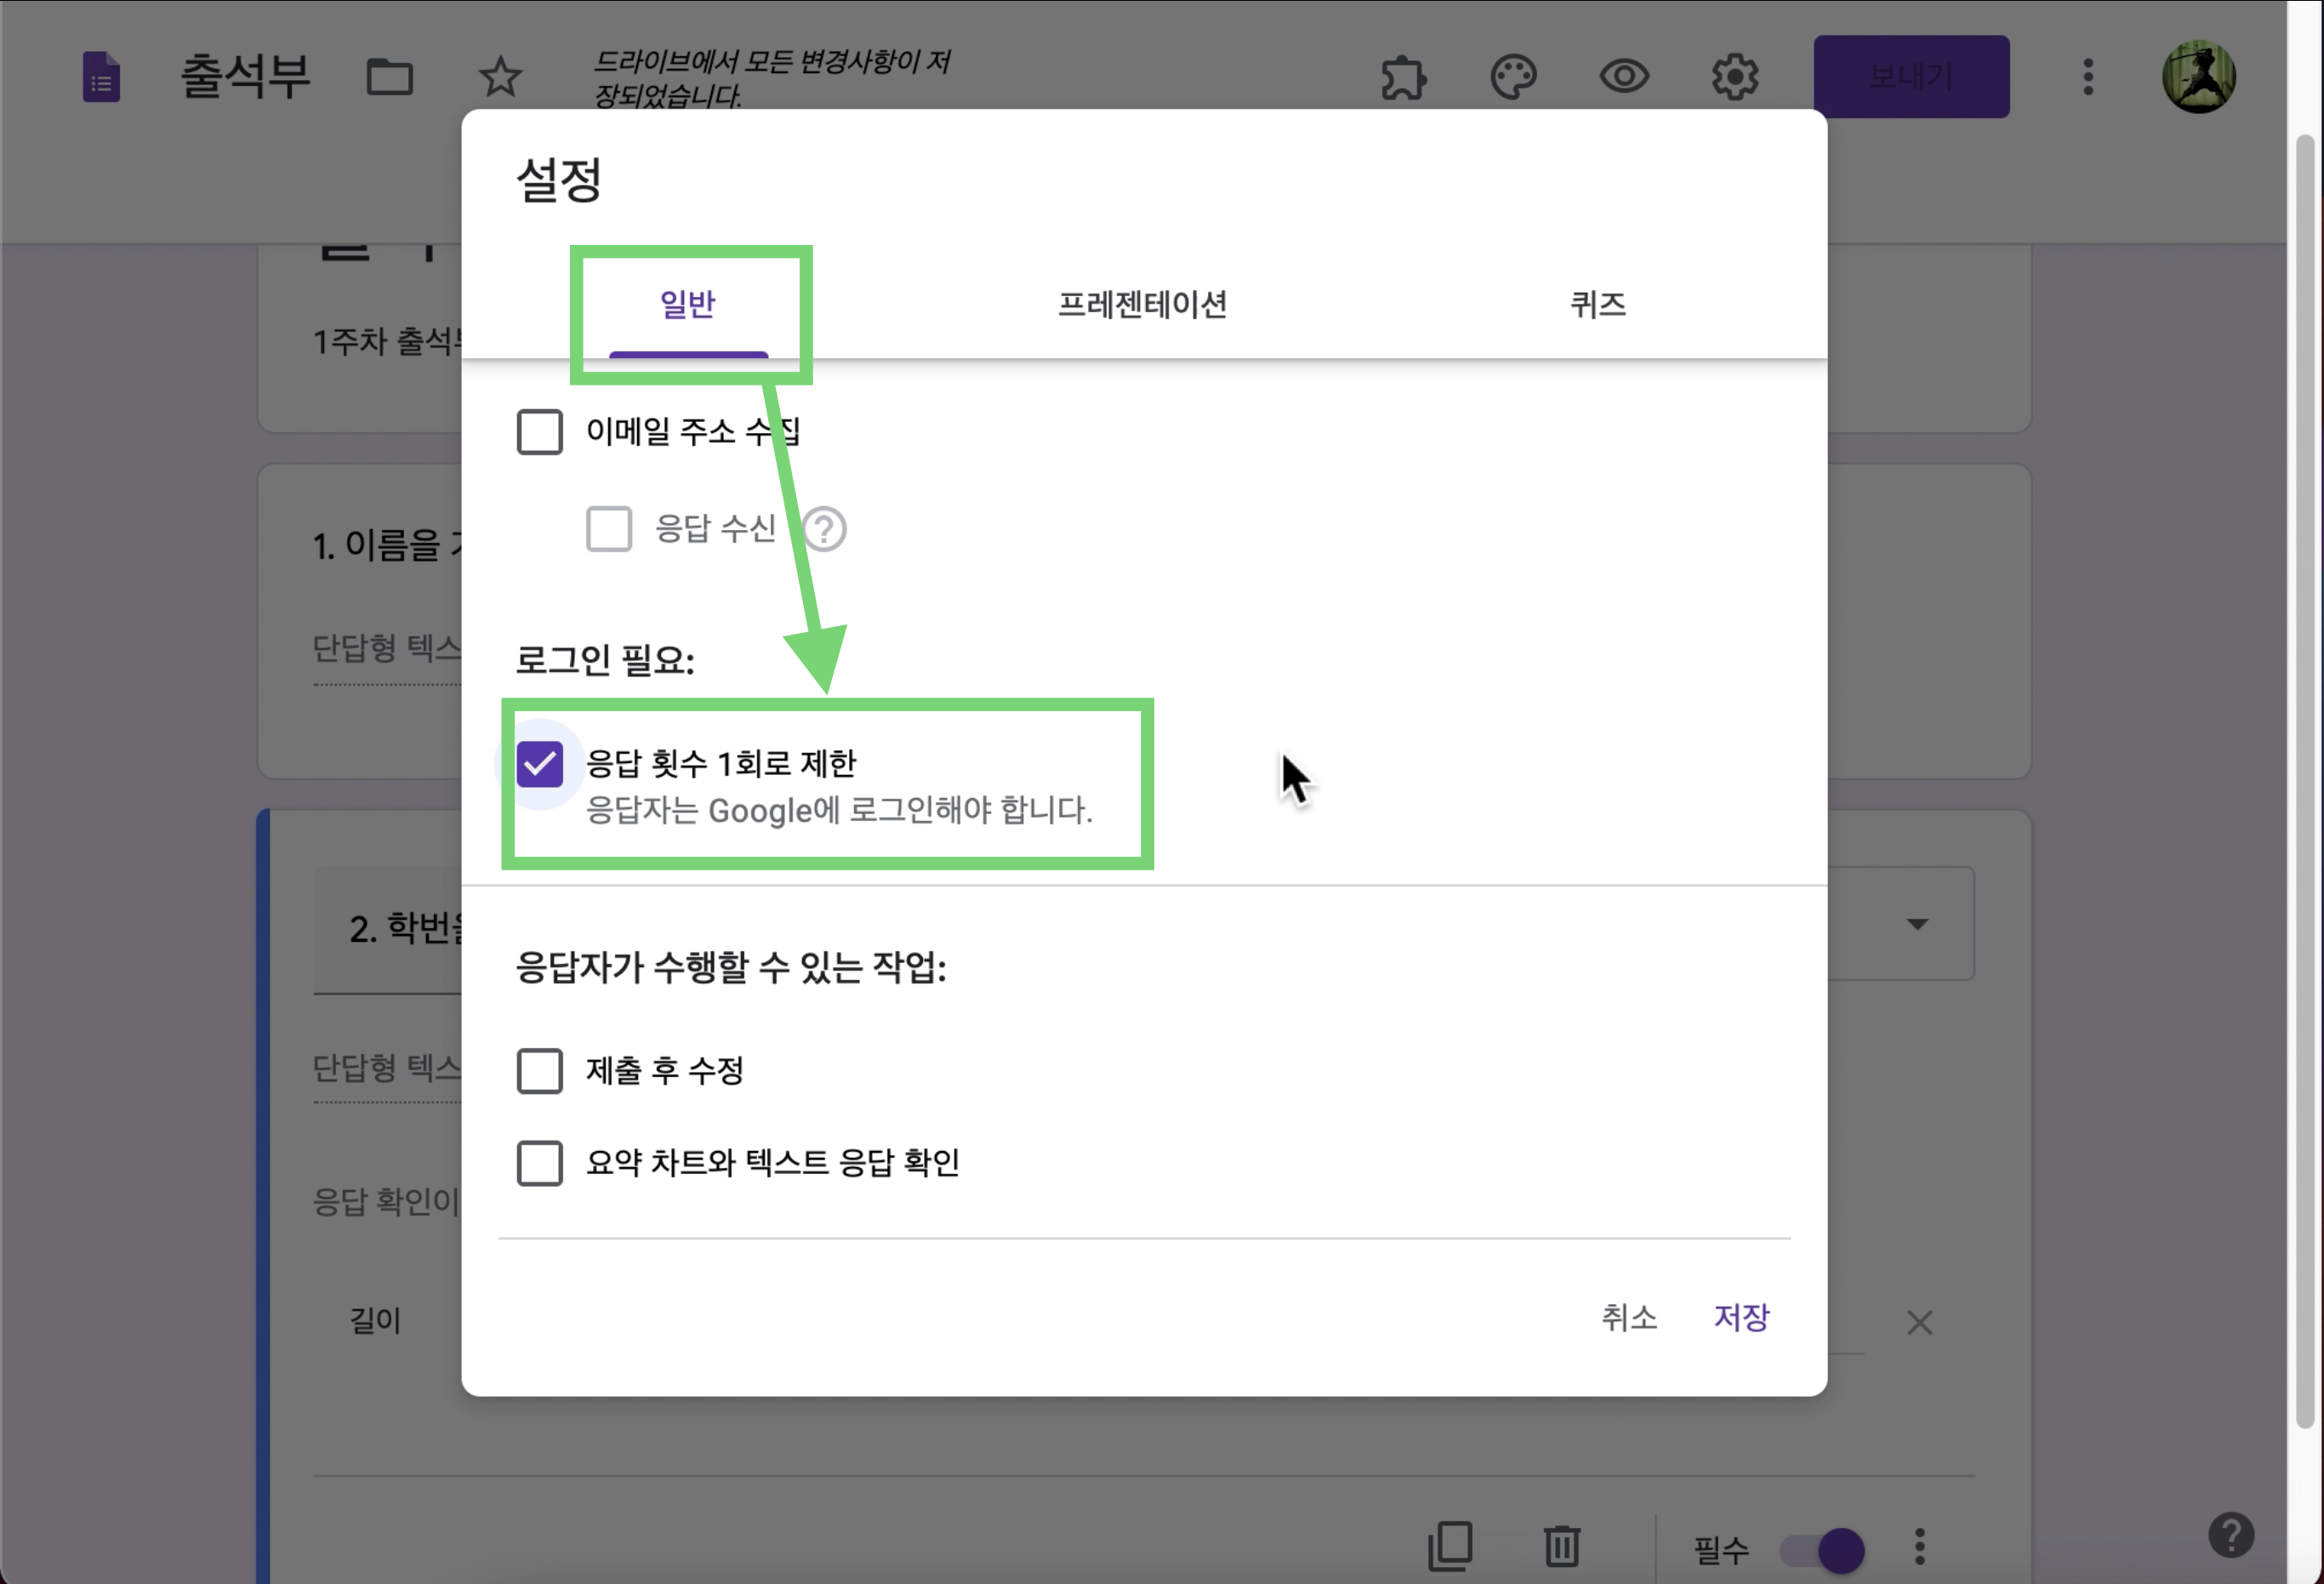Open the header more options menu
Viewport: 2324px width, 1584px height.
pos(2087,77)
